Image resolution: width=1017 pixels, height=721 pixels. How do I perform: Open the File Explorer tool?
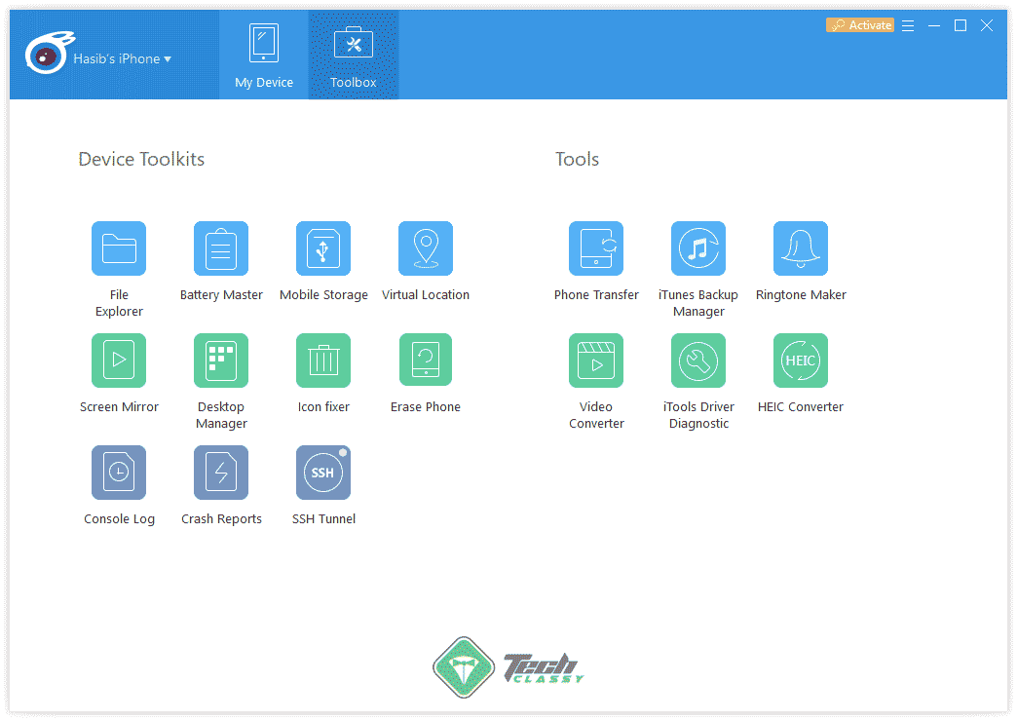click(x=119, y=248)
